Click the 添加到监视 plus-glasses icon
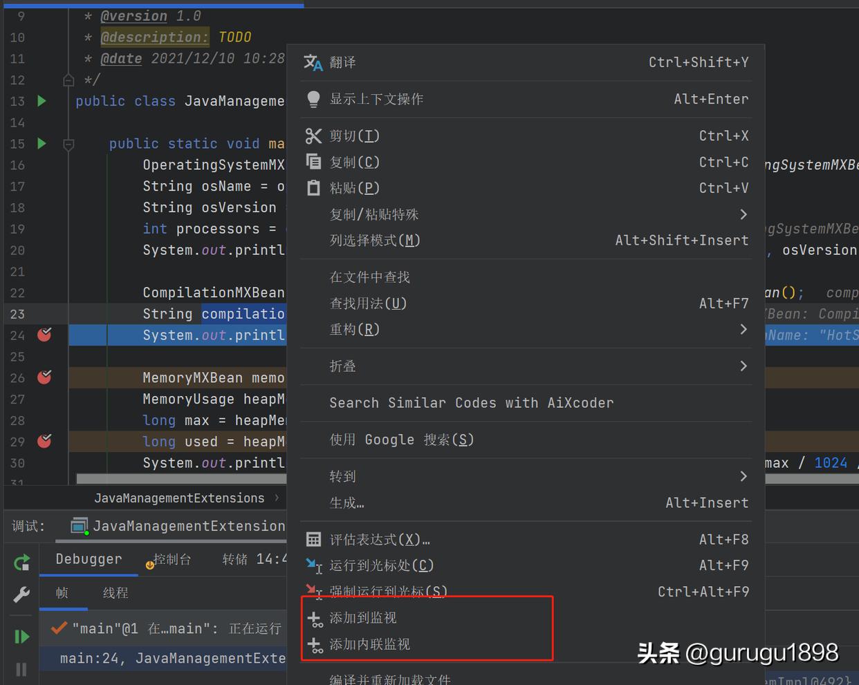 tap(316, 618)
